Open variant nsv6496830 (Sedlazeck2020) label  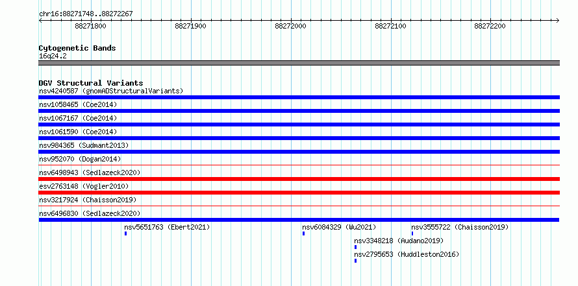click(x=90, y=213)
